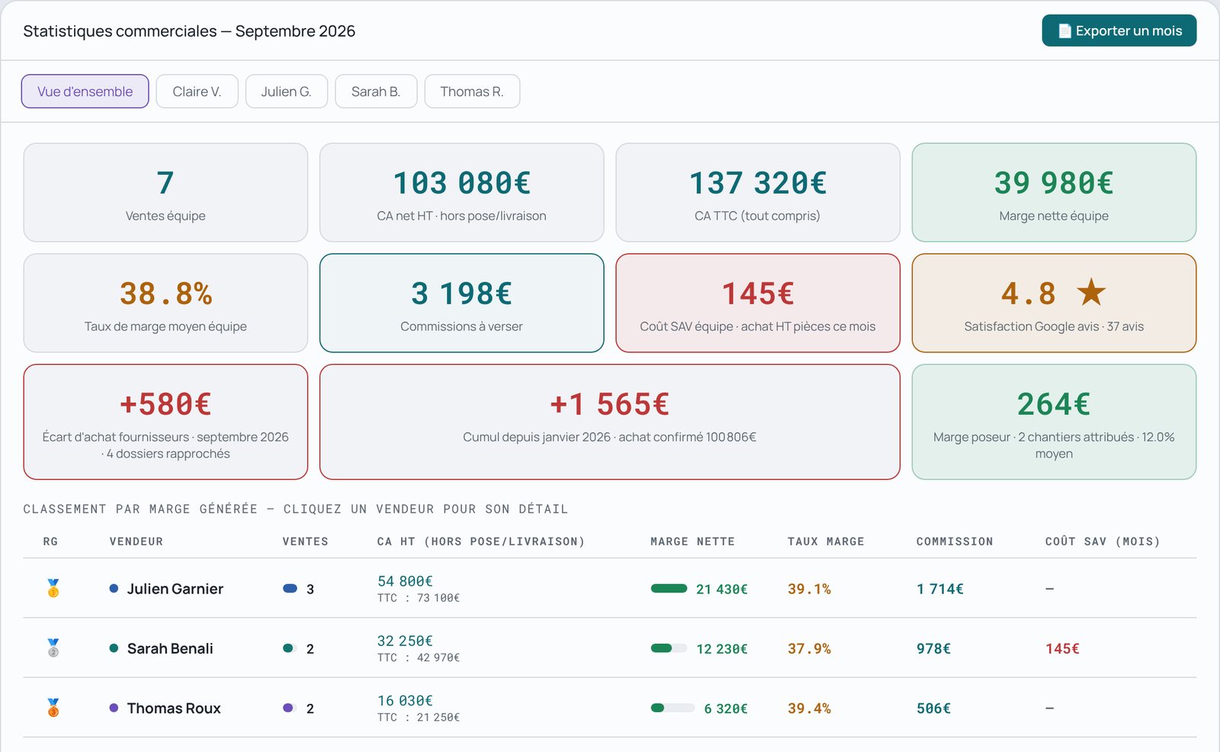
Task: Click Thomas Roux's margin progress bar
Action: (673, 708)
